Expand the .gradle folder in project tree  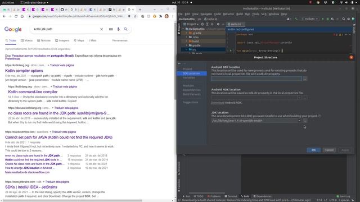click(x=187, y=33)
